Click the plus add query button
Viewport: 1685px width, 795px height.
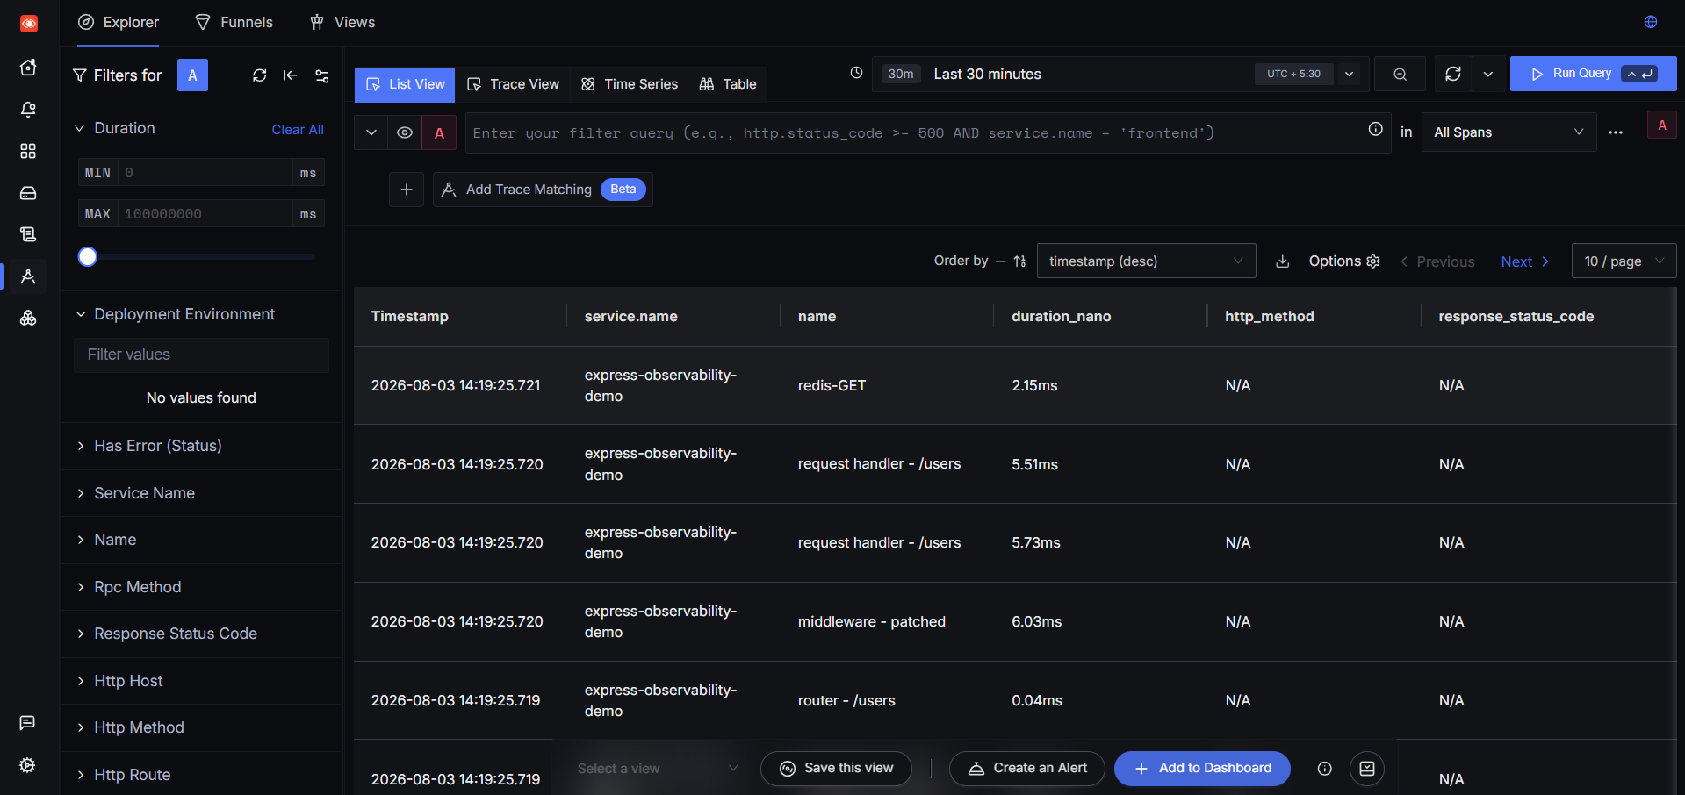coord(407,190)
